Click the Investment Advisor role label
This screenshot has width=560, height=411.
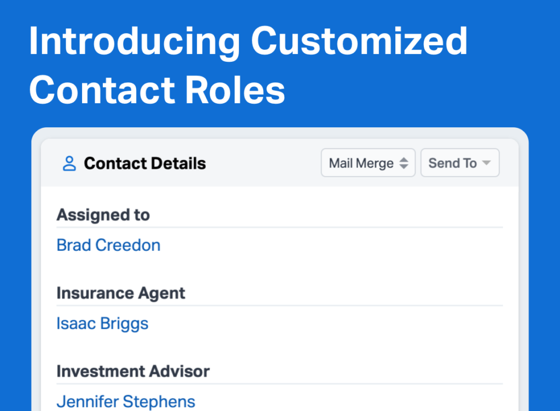point(133,371)
